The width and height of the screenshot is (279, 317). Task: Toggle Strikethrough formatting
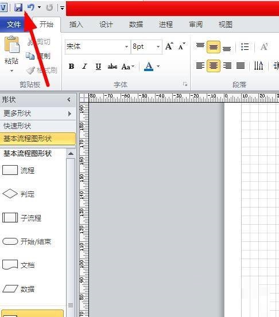[x=113, y=66]
